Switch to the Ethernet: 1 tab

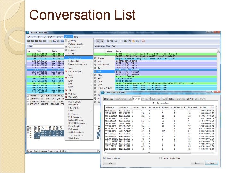tap(108, 99)
